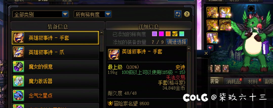The image size is (273, 108).
Task: Switch to the 材料 tab
Action: click(253, 81)
